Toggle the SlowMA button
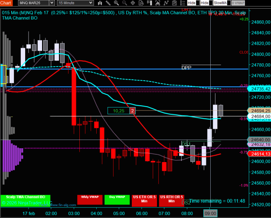The height and width of the screenshot is (218, 271). point(222,3)
